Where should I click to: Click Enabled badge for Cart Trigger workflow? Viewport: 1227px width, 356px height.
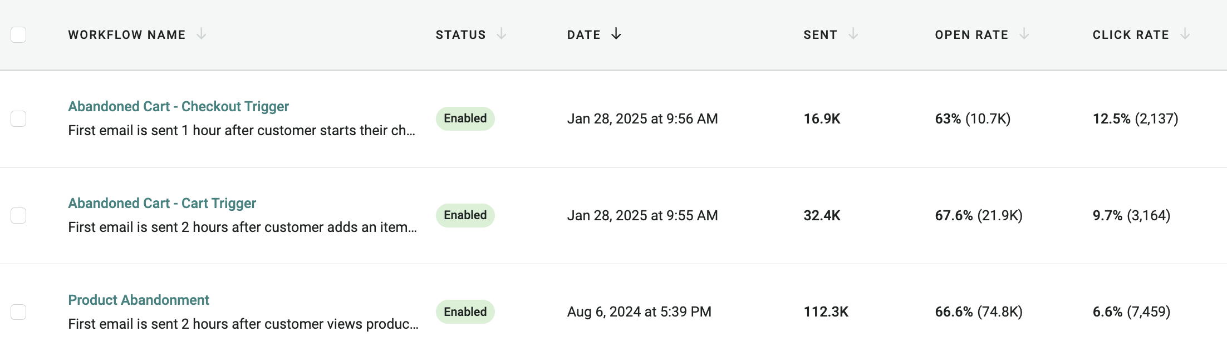point(465,215)
